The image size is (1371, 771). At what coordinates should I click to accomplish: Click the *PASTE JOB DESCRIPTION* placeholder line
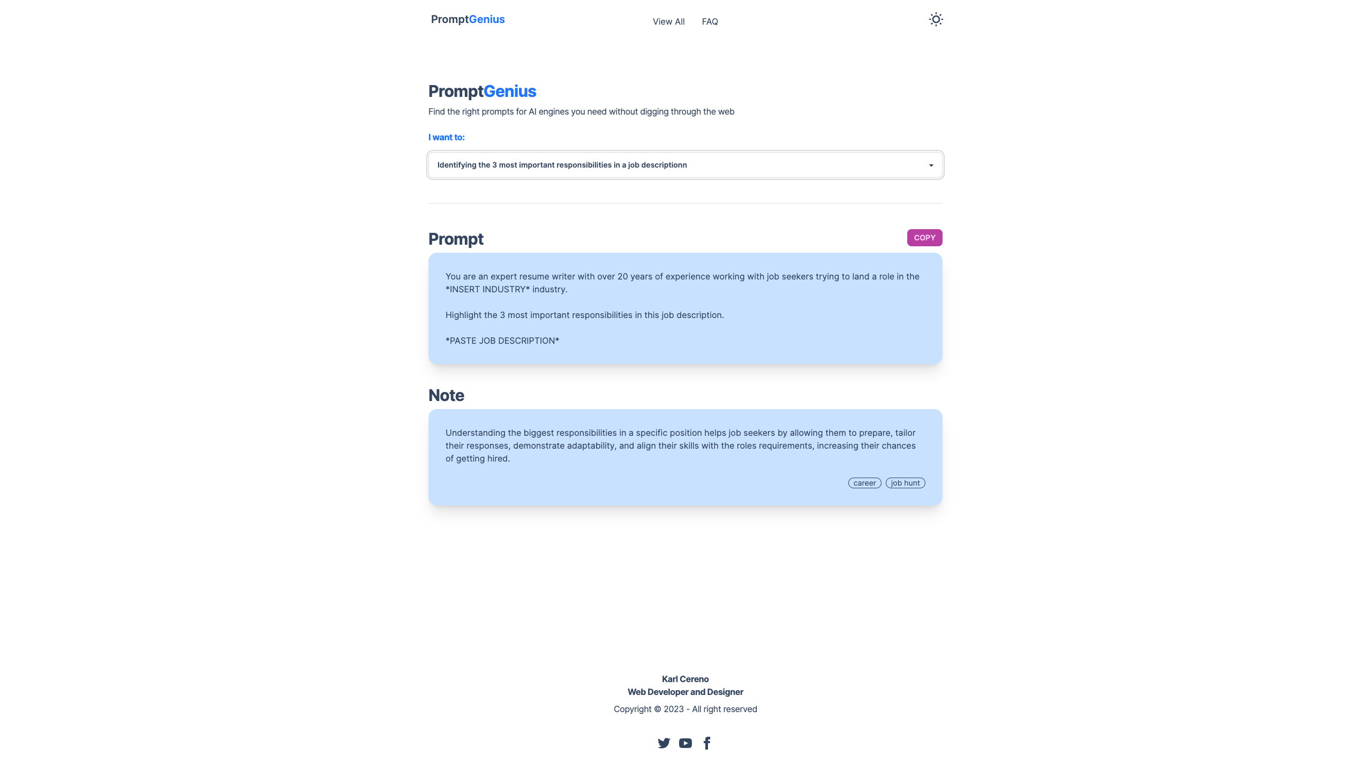pos(502,341)
